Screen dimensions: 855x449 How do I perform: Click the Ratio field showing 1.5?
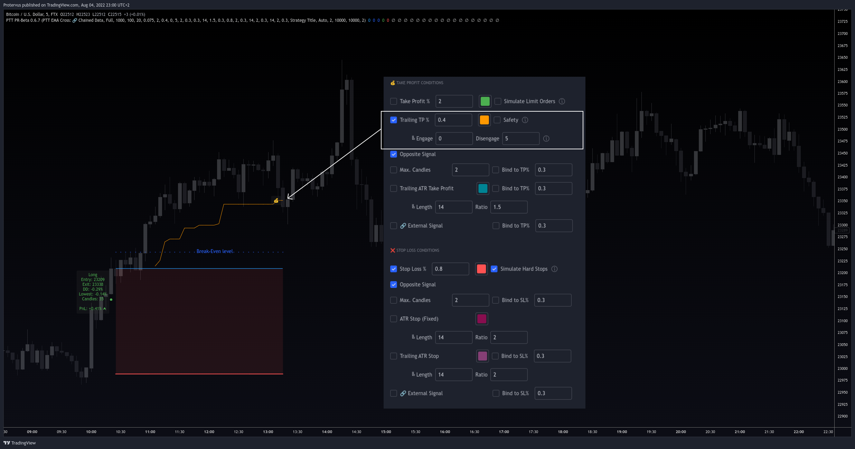(509, 207)
